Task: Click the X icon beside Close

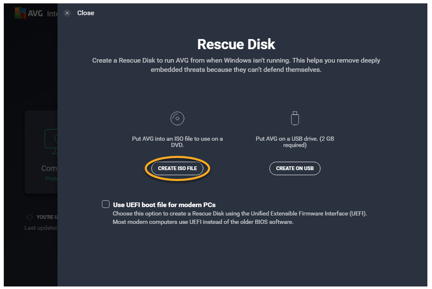Action: pyautogui.click(x=67, y=13)
